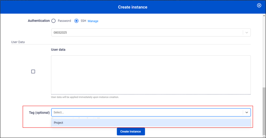
Task: Enable the User data checkbox
Action: pos(33,72)
